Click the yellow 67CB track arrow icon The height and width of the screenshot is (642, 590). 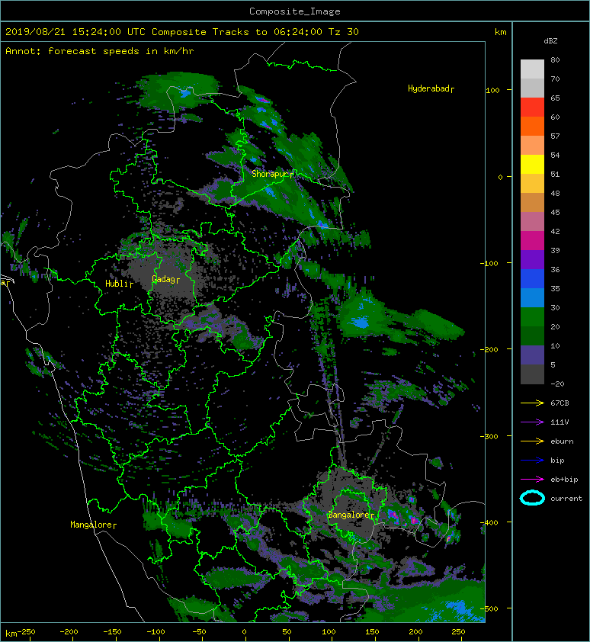click(x=532, y=403)
